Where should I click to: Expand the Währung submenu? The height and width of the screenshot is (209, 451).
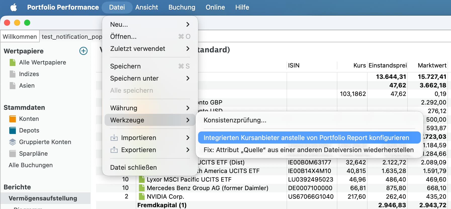pos(188,108)
